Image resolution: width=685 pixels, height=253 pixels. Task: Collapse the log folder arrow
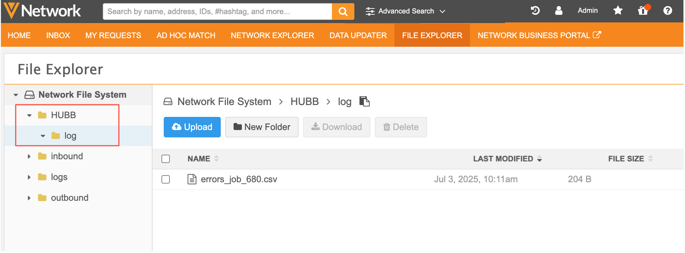[x=43, y=136]
